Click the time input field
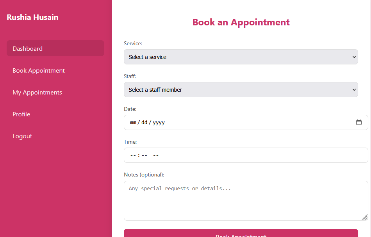The width and height of the screenshot is (371, 237). coord(234,155)
